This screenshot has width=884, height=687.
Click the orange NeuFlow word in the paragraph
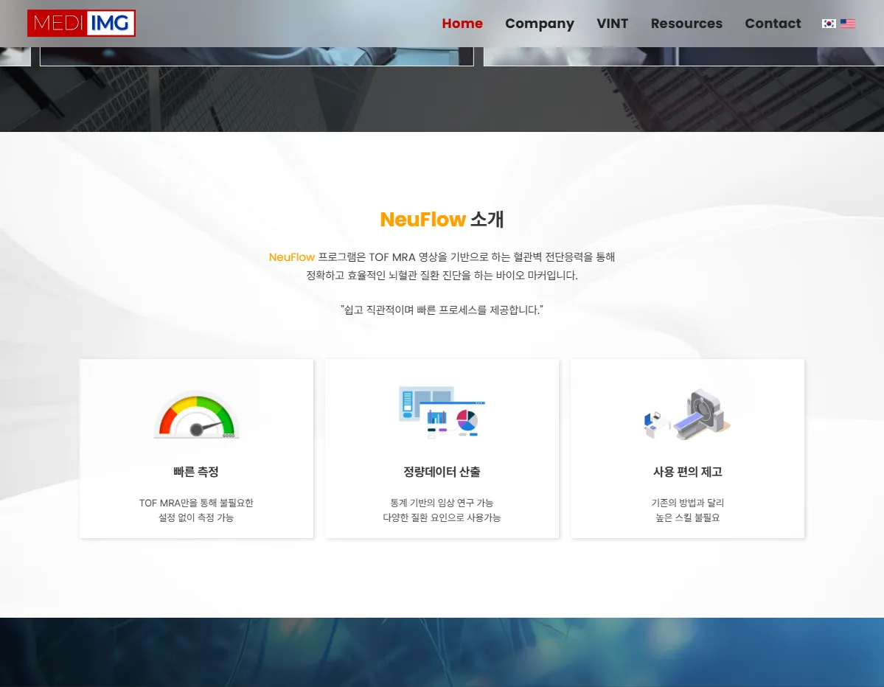click(291, 257)
